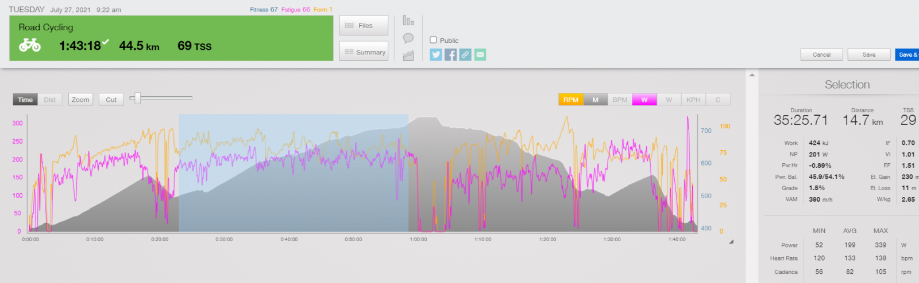Click the road bike workout icon
The image size is (919, 283).
30,45
